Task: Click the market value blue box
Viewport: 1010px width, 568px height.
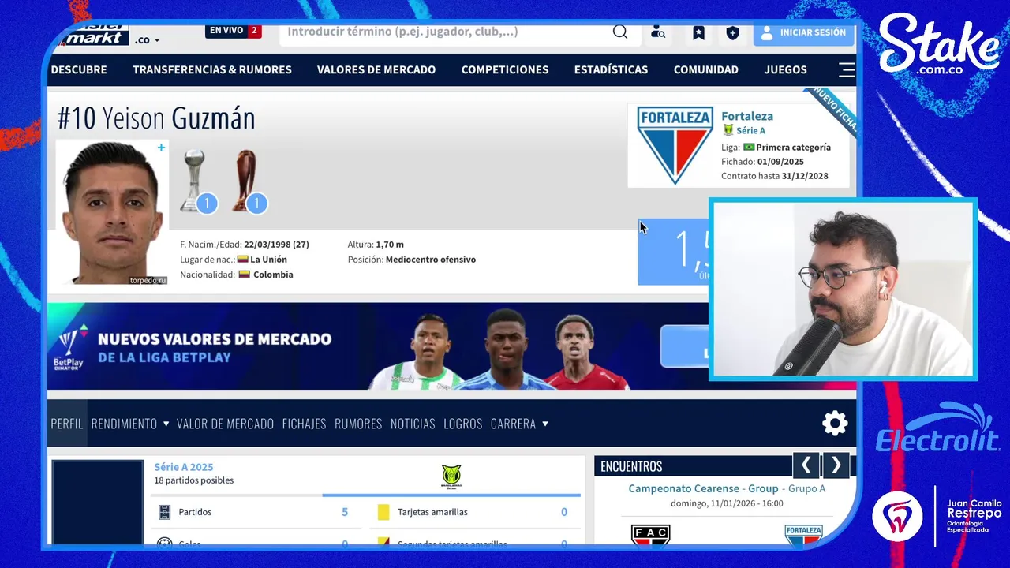Action: pos(673,252)
